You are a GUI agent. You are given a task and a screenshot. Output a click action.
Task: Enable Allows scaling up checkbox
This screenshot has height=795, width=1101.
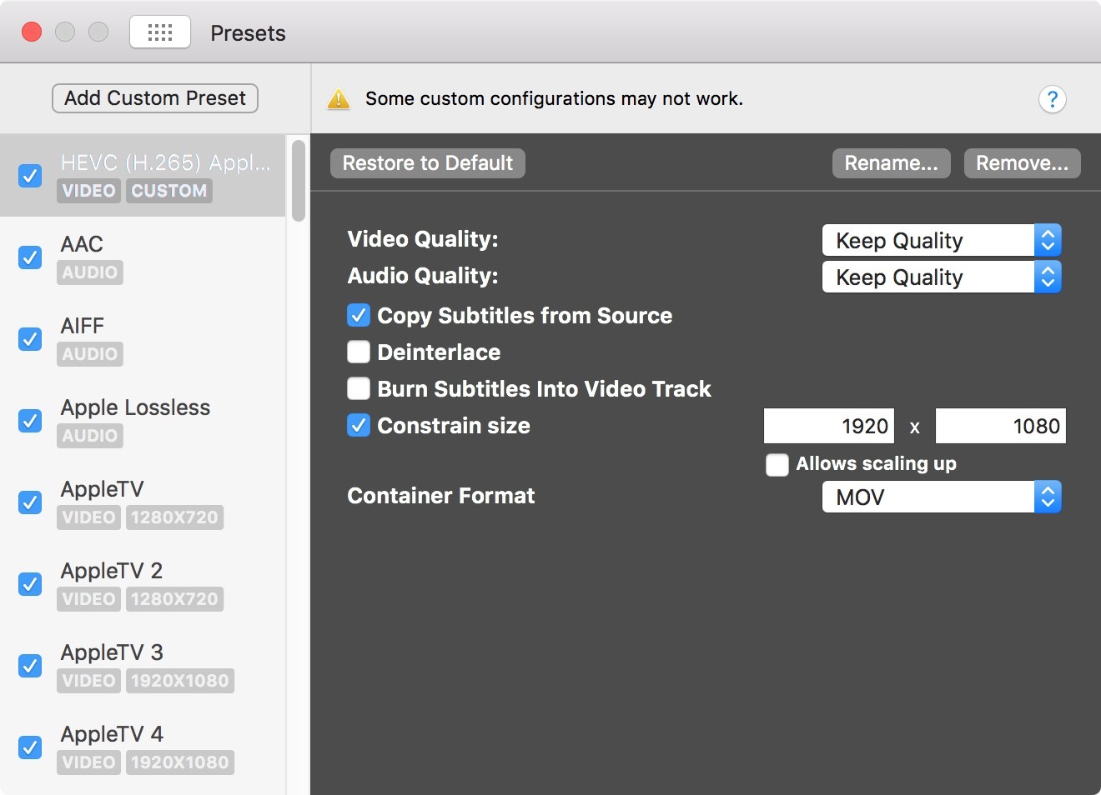(777, 464)
